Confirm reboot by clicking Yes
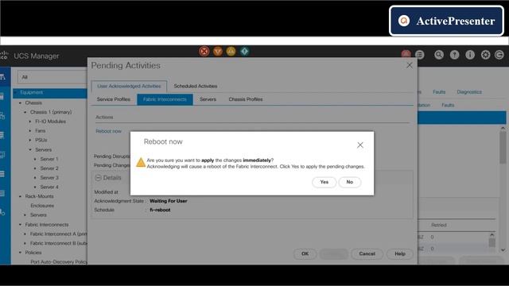Viewport: 509px width, 286px height. click(x=324, y=182)
